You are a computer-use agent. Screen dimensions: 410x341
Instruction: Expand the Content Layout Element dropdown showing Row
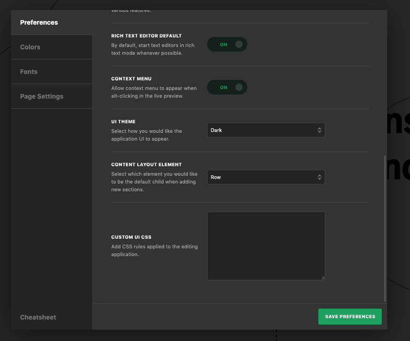[x=265, y=177]
